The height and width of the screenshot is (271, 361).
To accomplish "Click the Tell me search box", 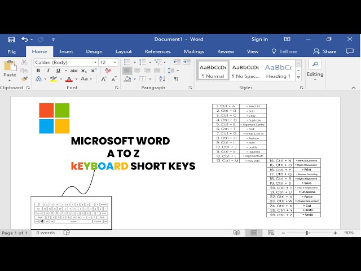I will pyautogui.click(x=284, y=51).
